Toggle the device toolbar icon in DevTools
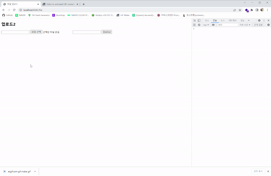Screen dimensions: 271x176 [x=199, y=20]
